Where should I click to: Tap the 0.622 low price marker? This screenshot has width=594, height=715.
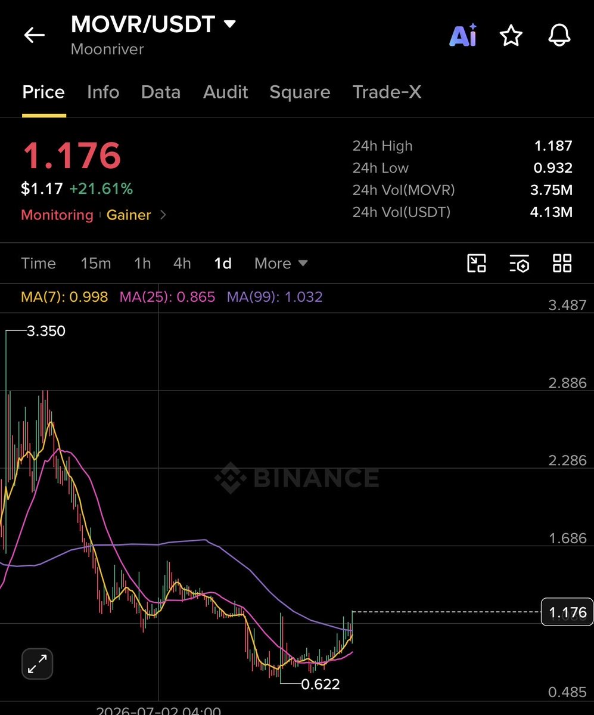(320, 684)
